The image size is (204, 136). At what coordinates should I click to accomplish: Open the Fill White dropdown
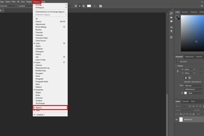pos(195,93)
